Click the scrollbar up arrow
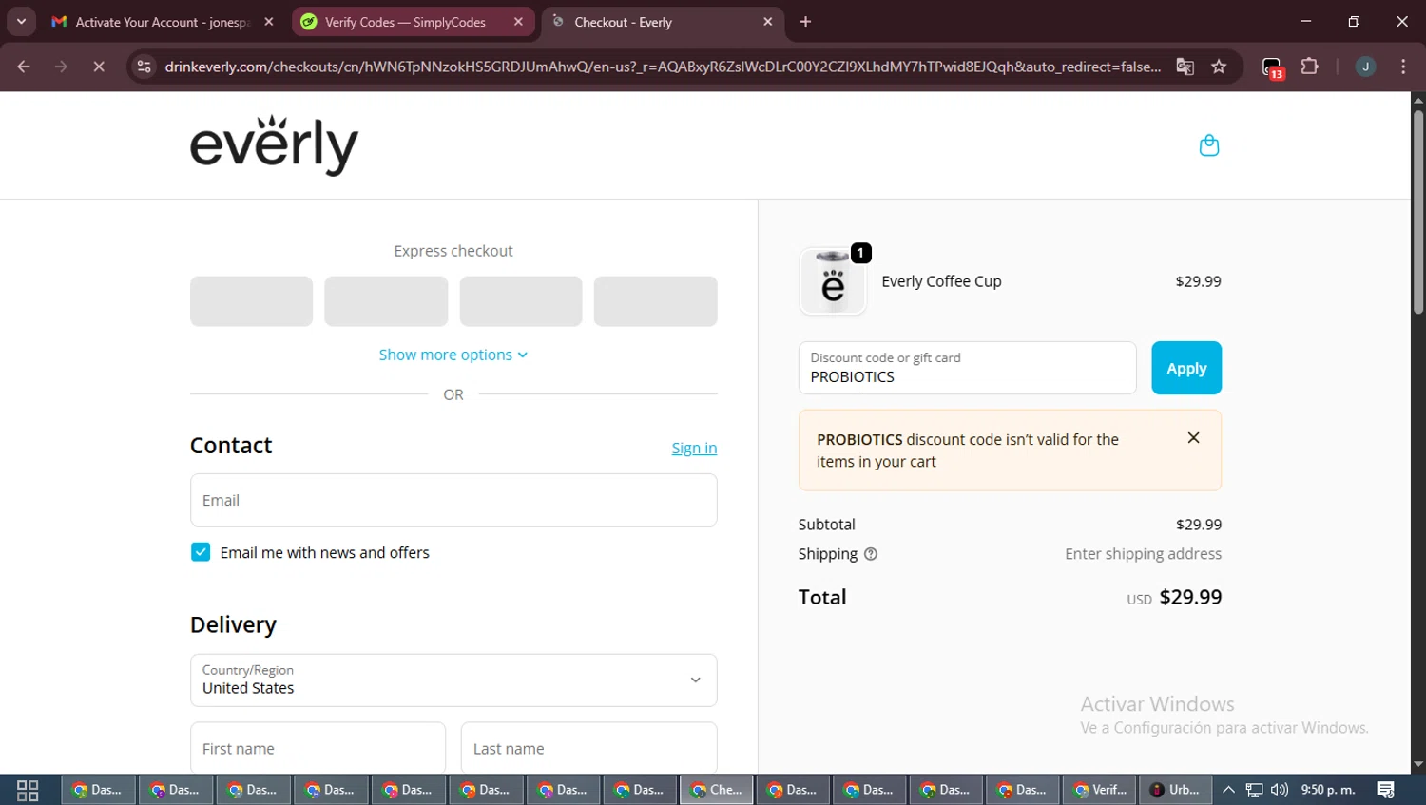The image size is (1426, 805). (x=1417, y=100)
